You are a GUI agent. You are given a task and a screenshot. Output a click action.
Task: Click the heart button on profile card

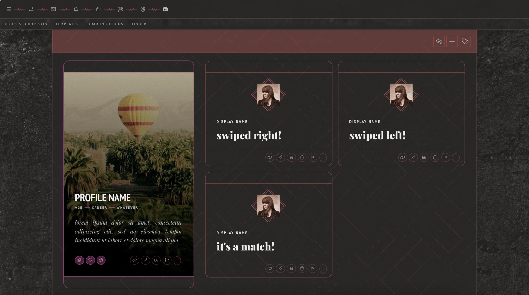pyautogui.click(x=90, y=260)
